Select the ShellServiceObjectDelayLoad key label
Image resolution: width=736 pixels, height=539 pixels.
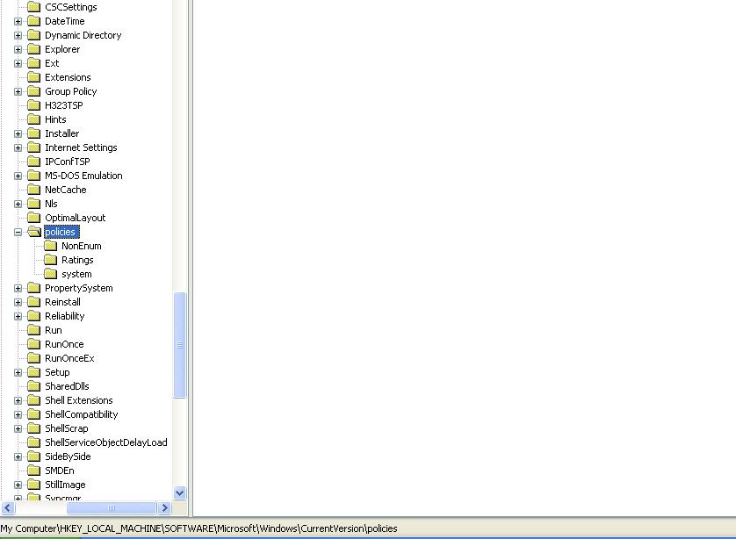(106, 442)
